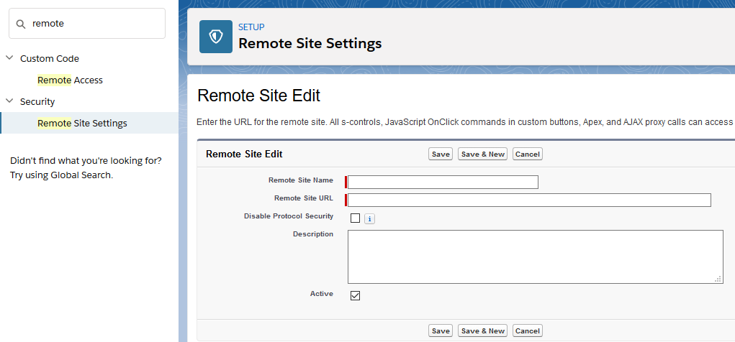Click the top Save button

(440, 154)
